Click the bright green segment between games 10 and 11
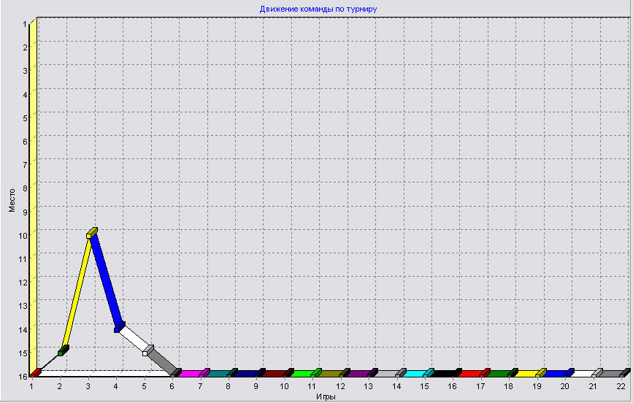The image size is (633, 403). 302,374
